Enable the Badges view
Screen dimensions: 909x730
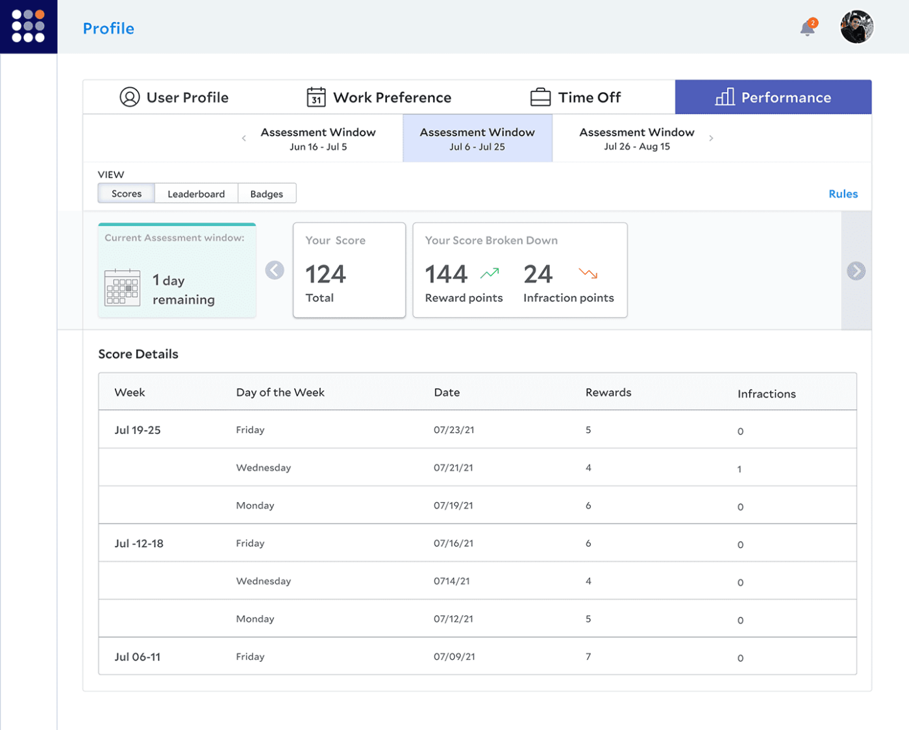click(267, 193)
